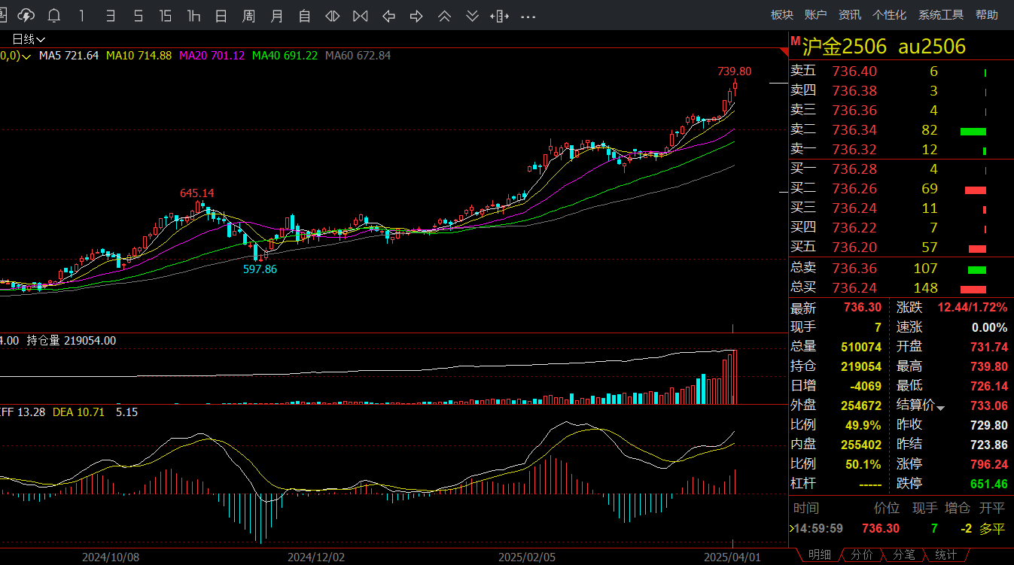Screen dimensions: 1014x565
Task: Click the left arrow navigation icon
Action: (388, 15)
